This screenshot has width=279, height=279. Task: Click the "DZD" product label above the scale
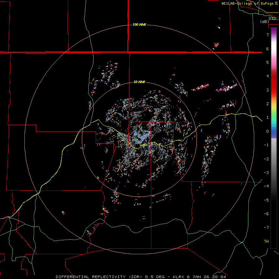[x=272, y=18]
